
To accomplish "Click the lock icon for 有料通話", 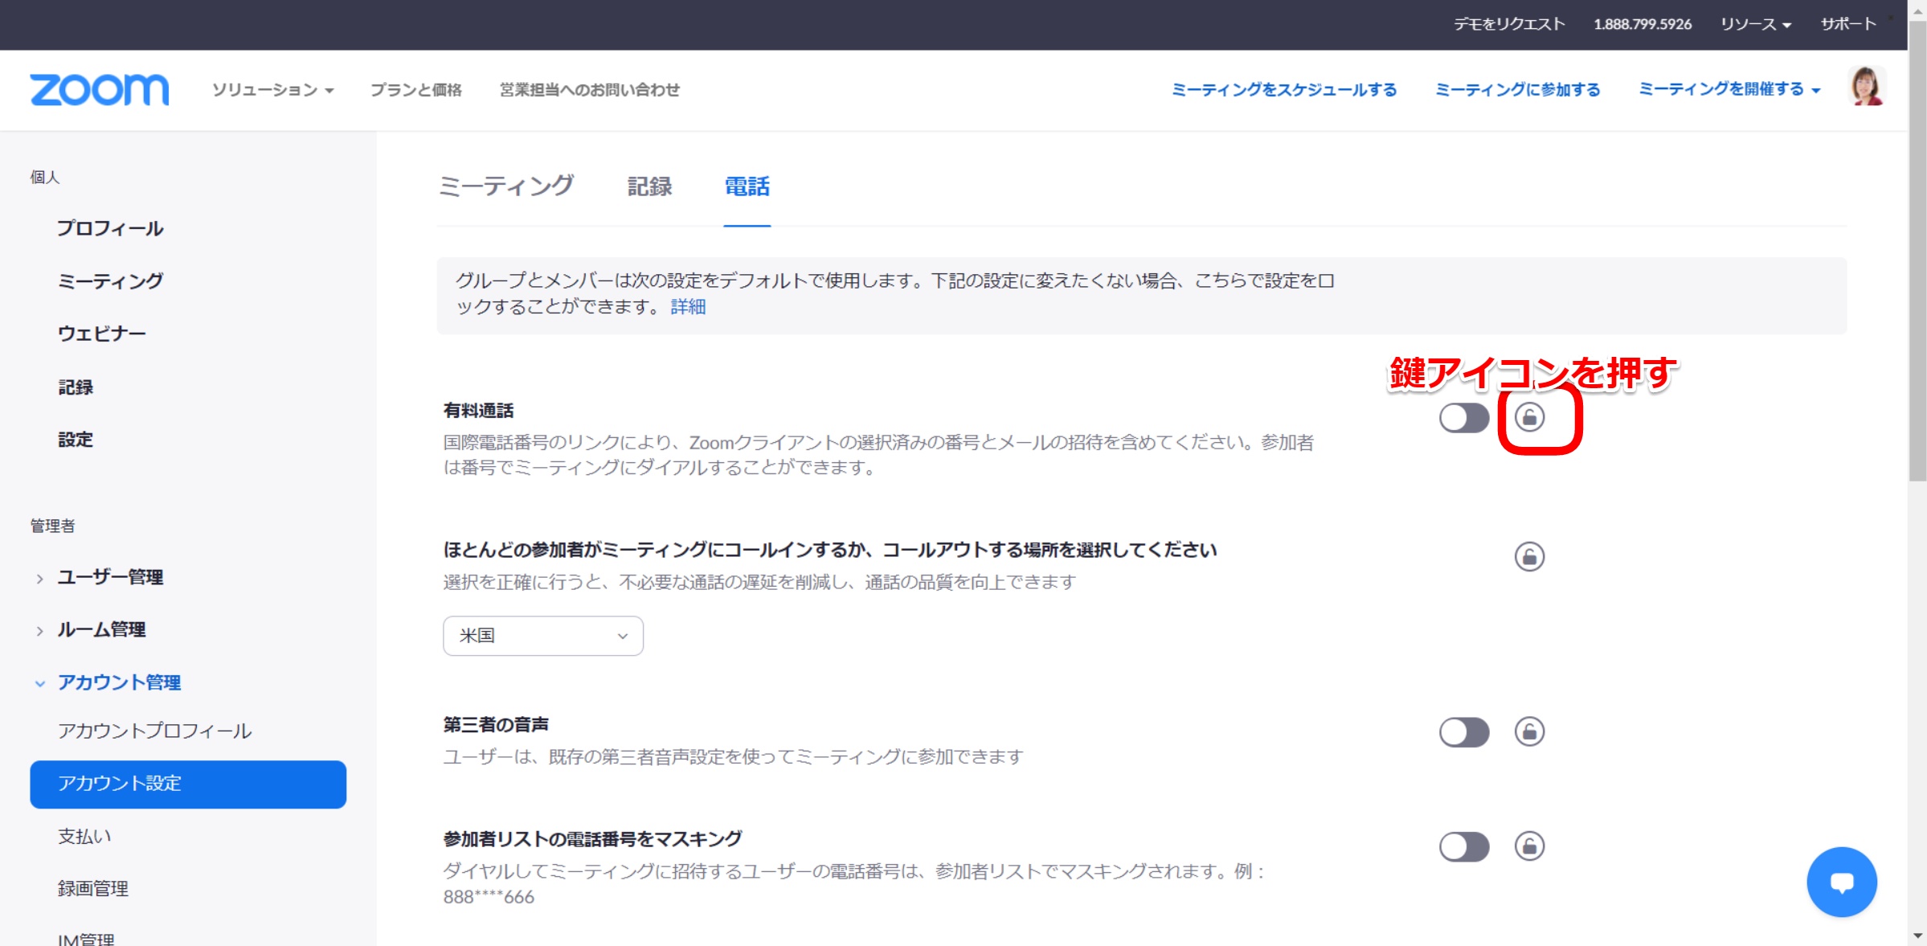I will coord(1529,417).
